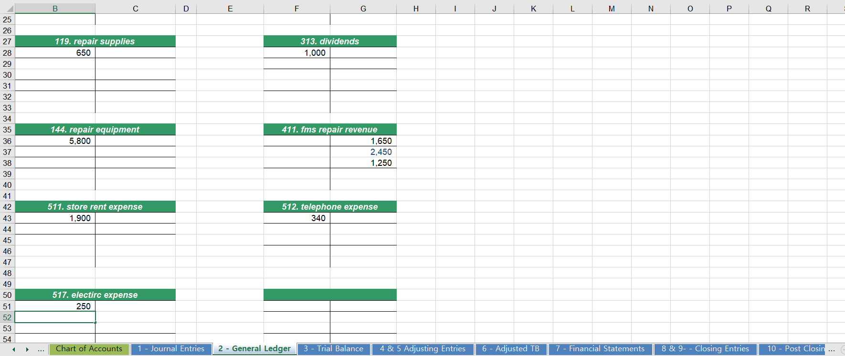Viewport: 845px width, 356px height.
Task: Select row 52 by its row header
Action: pos(7,317)
